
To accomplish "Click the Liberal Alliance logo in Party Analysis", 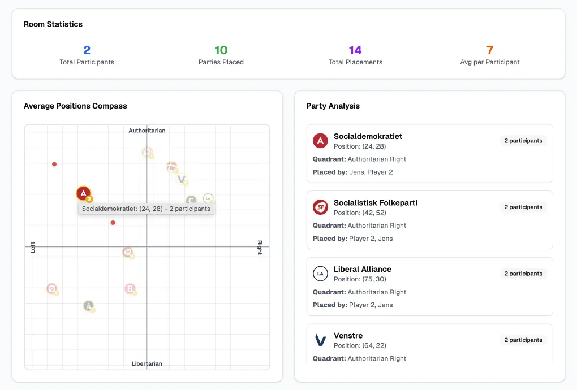I will [320, 274].
